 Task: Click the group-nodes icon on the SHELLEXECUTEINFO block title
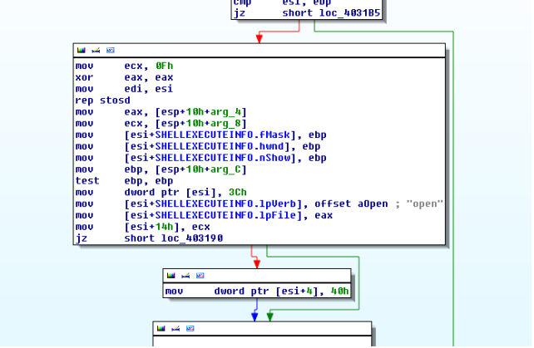pyautogui.click(x=110, y=51)
